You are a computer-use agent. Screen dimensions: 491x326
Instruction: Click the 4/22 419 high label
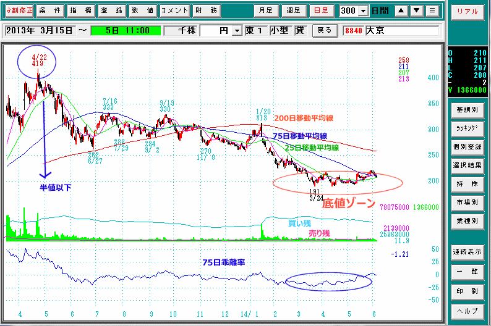coord(39,60)
